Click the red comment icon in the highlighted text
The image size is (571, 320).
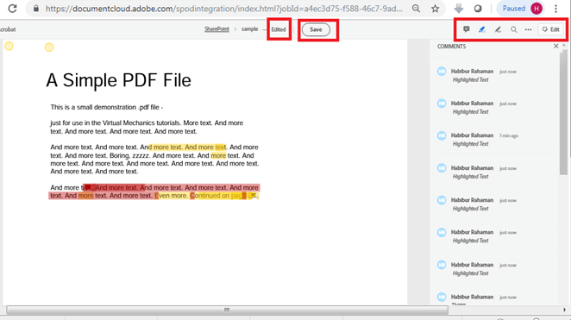coord(88,187)
